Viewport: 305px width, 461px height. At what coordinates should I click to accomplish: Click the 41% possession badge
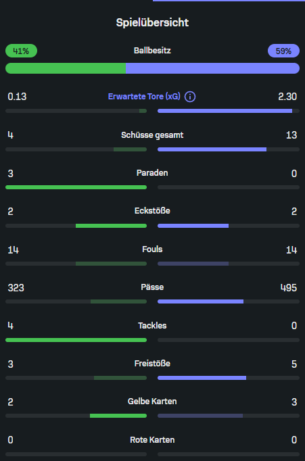(x=21, y=51)
